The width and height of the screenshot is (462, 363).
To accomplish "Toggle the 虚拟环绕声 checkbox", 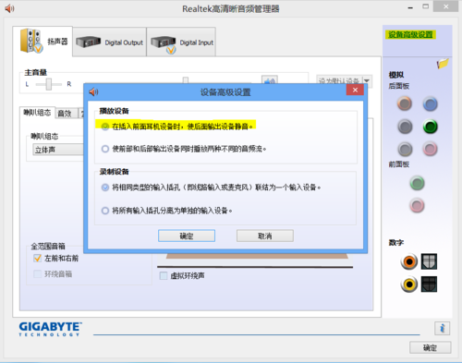I will [164, 275].
